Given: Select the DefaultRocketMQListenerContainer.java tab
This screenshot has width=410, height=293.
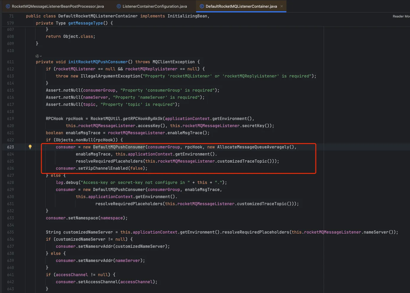Looking at the screenshot, I should 241,6.
